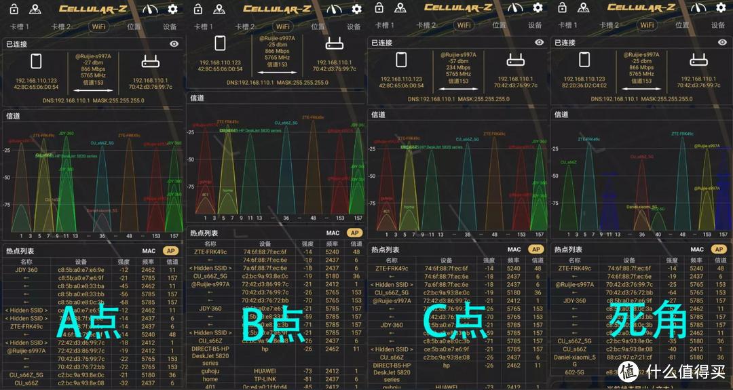
Task: Tap router icon in fourth screenshot
Action: [698, 60]
